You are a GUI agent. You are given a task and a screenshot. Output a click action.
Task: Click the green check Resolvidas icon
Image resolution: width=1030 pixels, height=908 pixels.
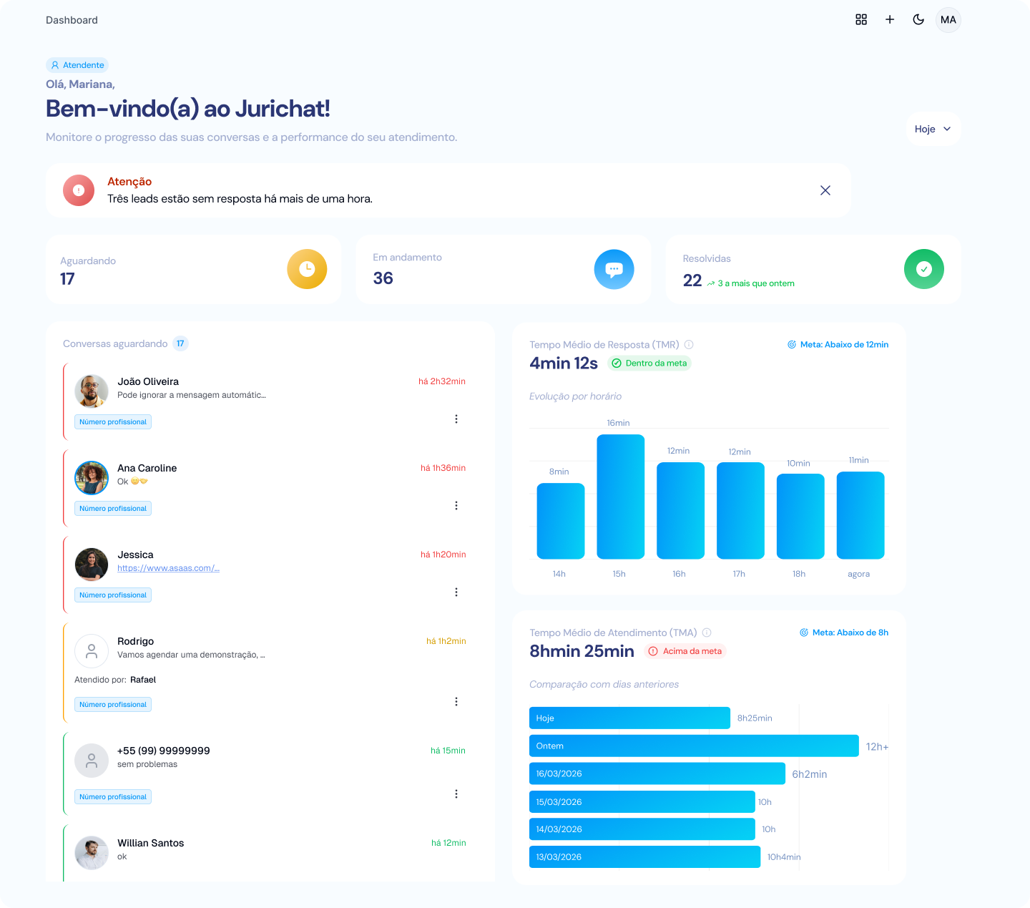(924, 269)
